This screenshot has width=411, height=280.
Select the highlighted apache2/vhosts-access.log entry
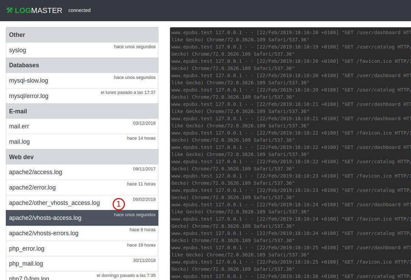coord(82,218)
